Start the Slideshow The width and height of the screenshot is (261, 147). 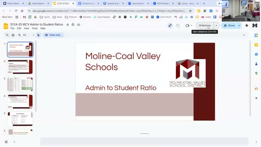click(205, 25)
